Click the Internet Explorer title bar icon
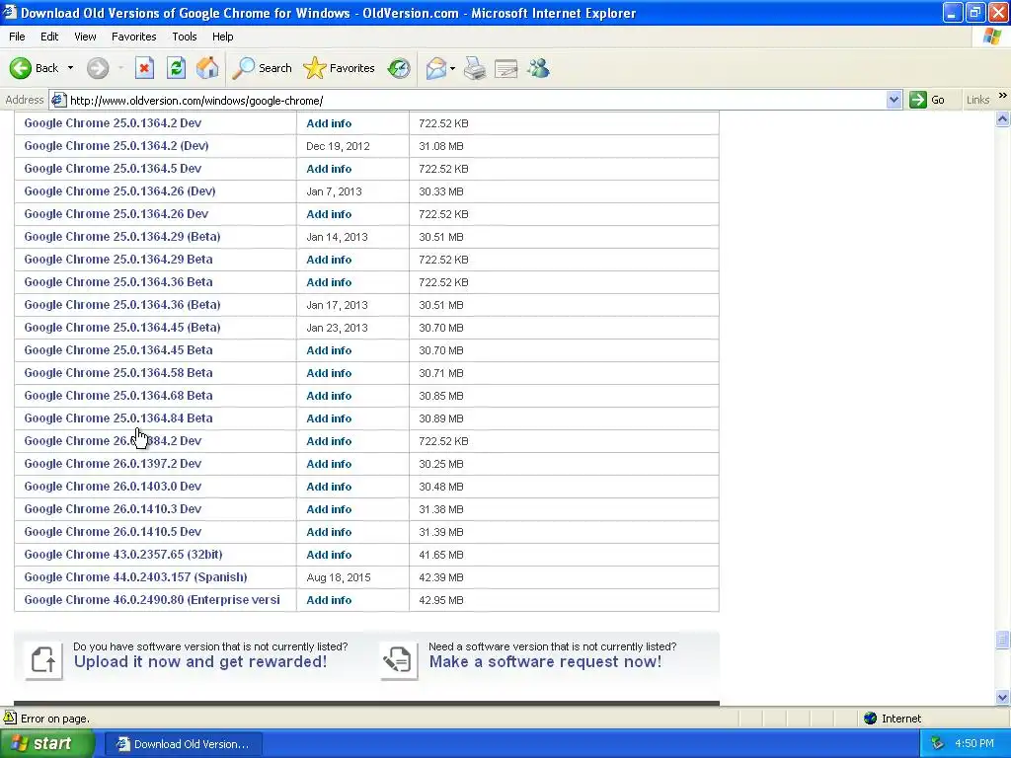 coord(9,12)
